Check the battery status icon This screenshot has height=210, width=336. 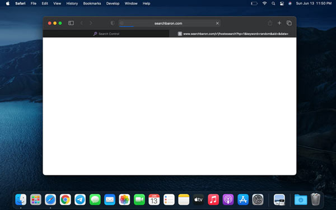click(254, 3)
